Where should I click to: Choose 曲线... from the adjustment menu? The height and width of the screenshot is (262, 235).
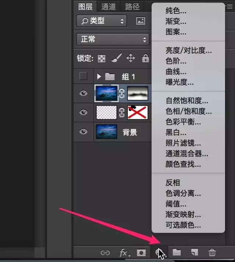176,72
